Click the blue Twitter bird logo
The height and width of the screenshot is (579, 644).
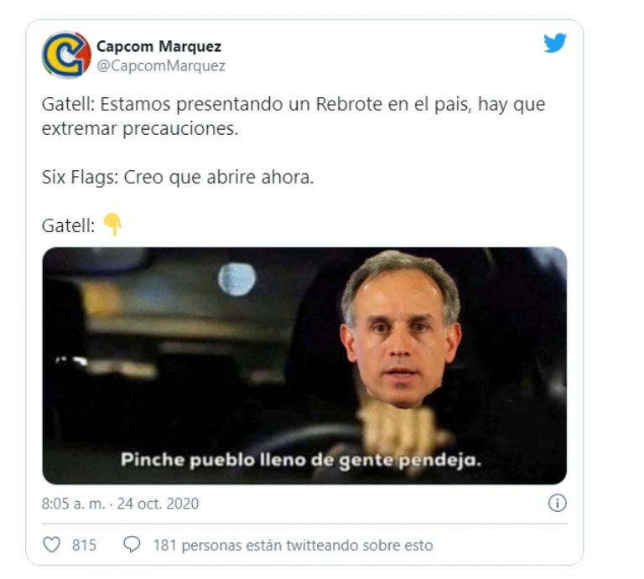(x=555, y=43)
